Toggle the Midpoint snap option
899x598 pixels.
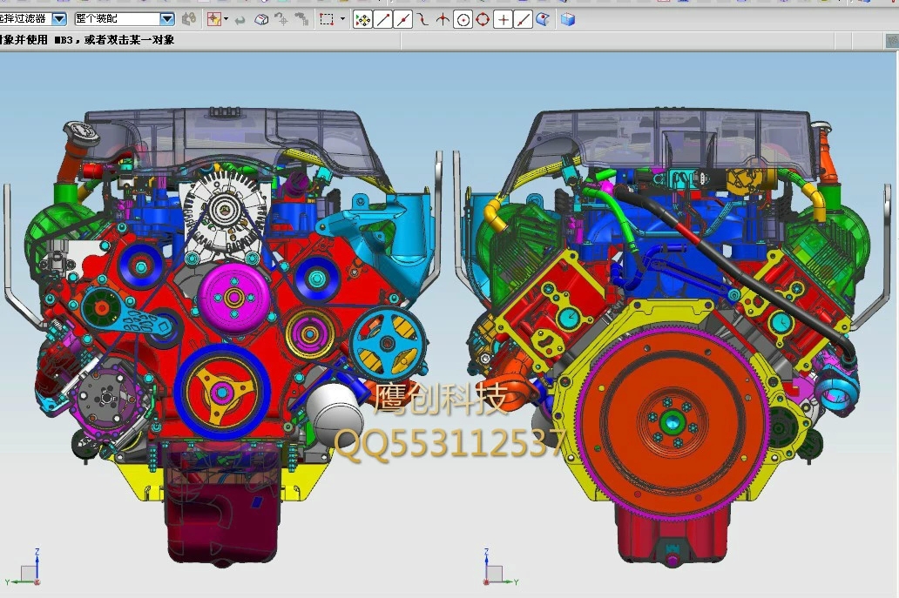tap(402, 19)
